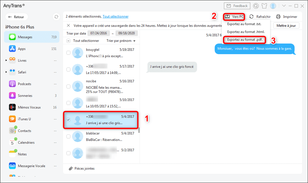Click the Monsiuer, vous êtes où? message bubble
The image size is (308, 183).
(255, 49)
